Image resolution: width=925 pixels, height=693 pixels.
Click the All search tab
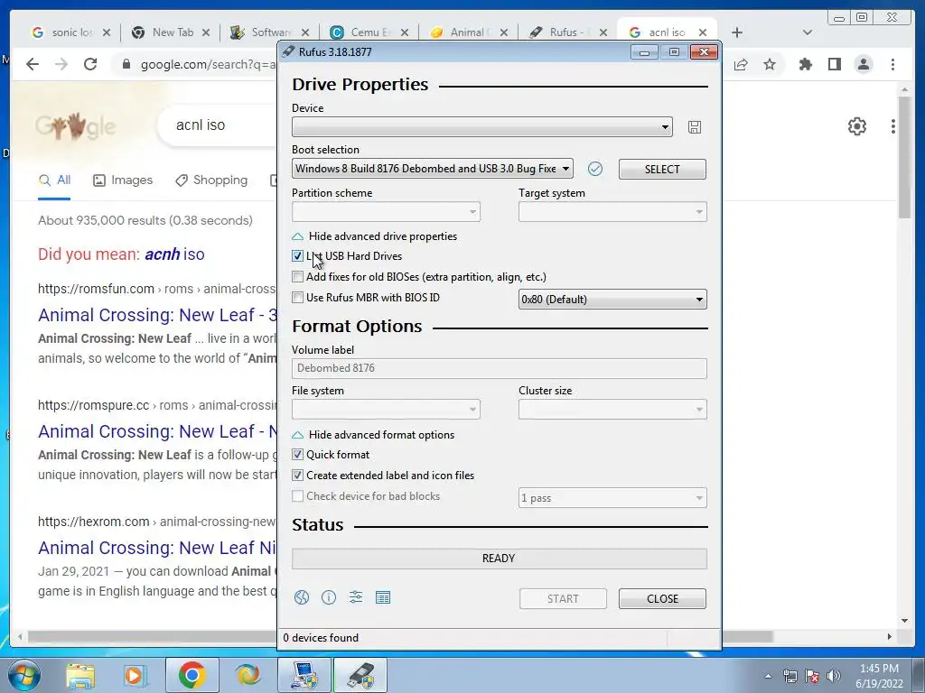pos(54,180)
